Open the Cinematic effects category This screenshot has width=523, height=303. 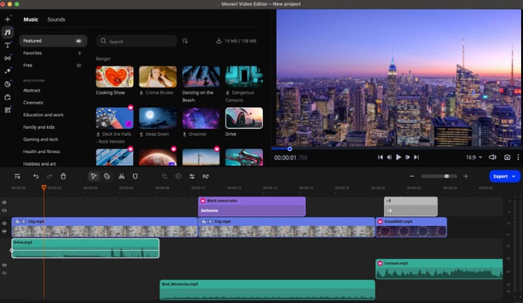(x=33, y=103)
